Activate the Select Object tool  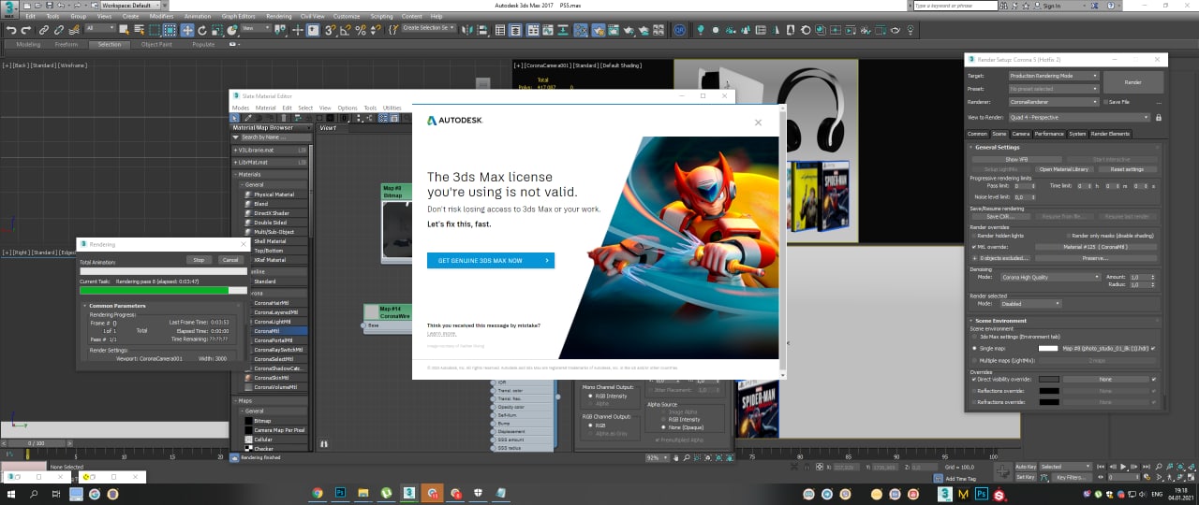pyautogui.click(x=124, y=30)
